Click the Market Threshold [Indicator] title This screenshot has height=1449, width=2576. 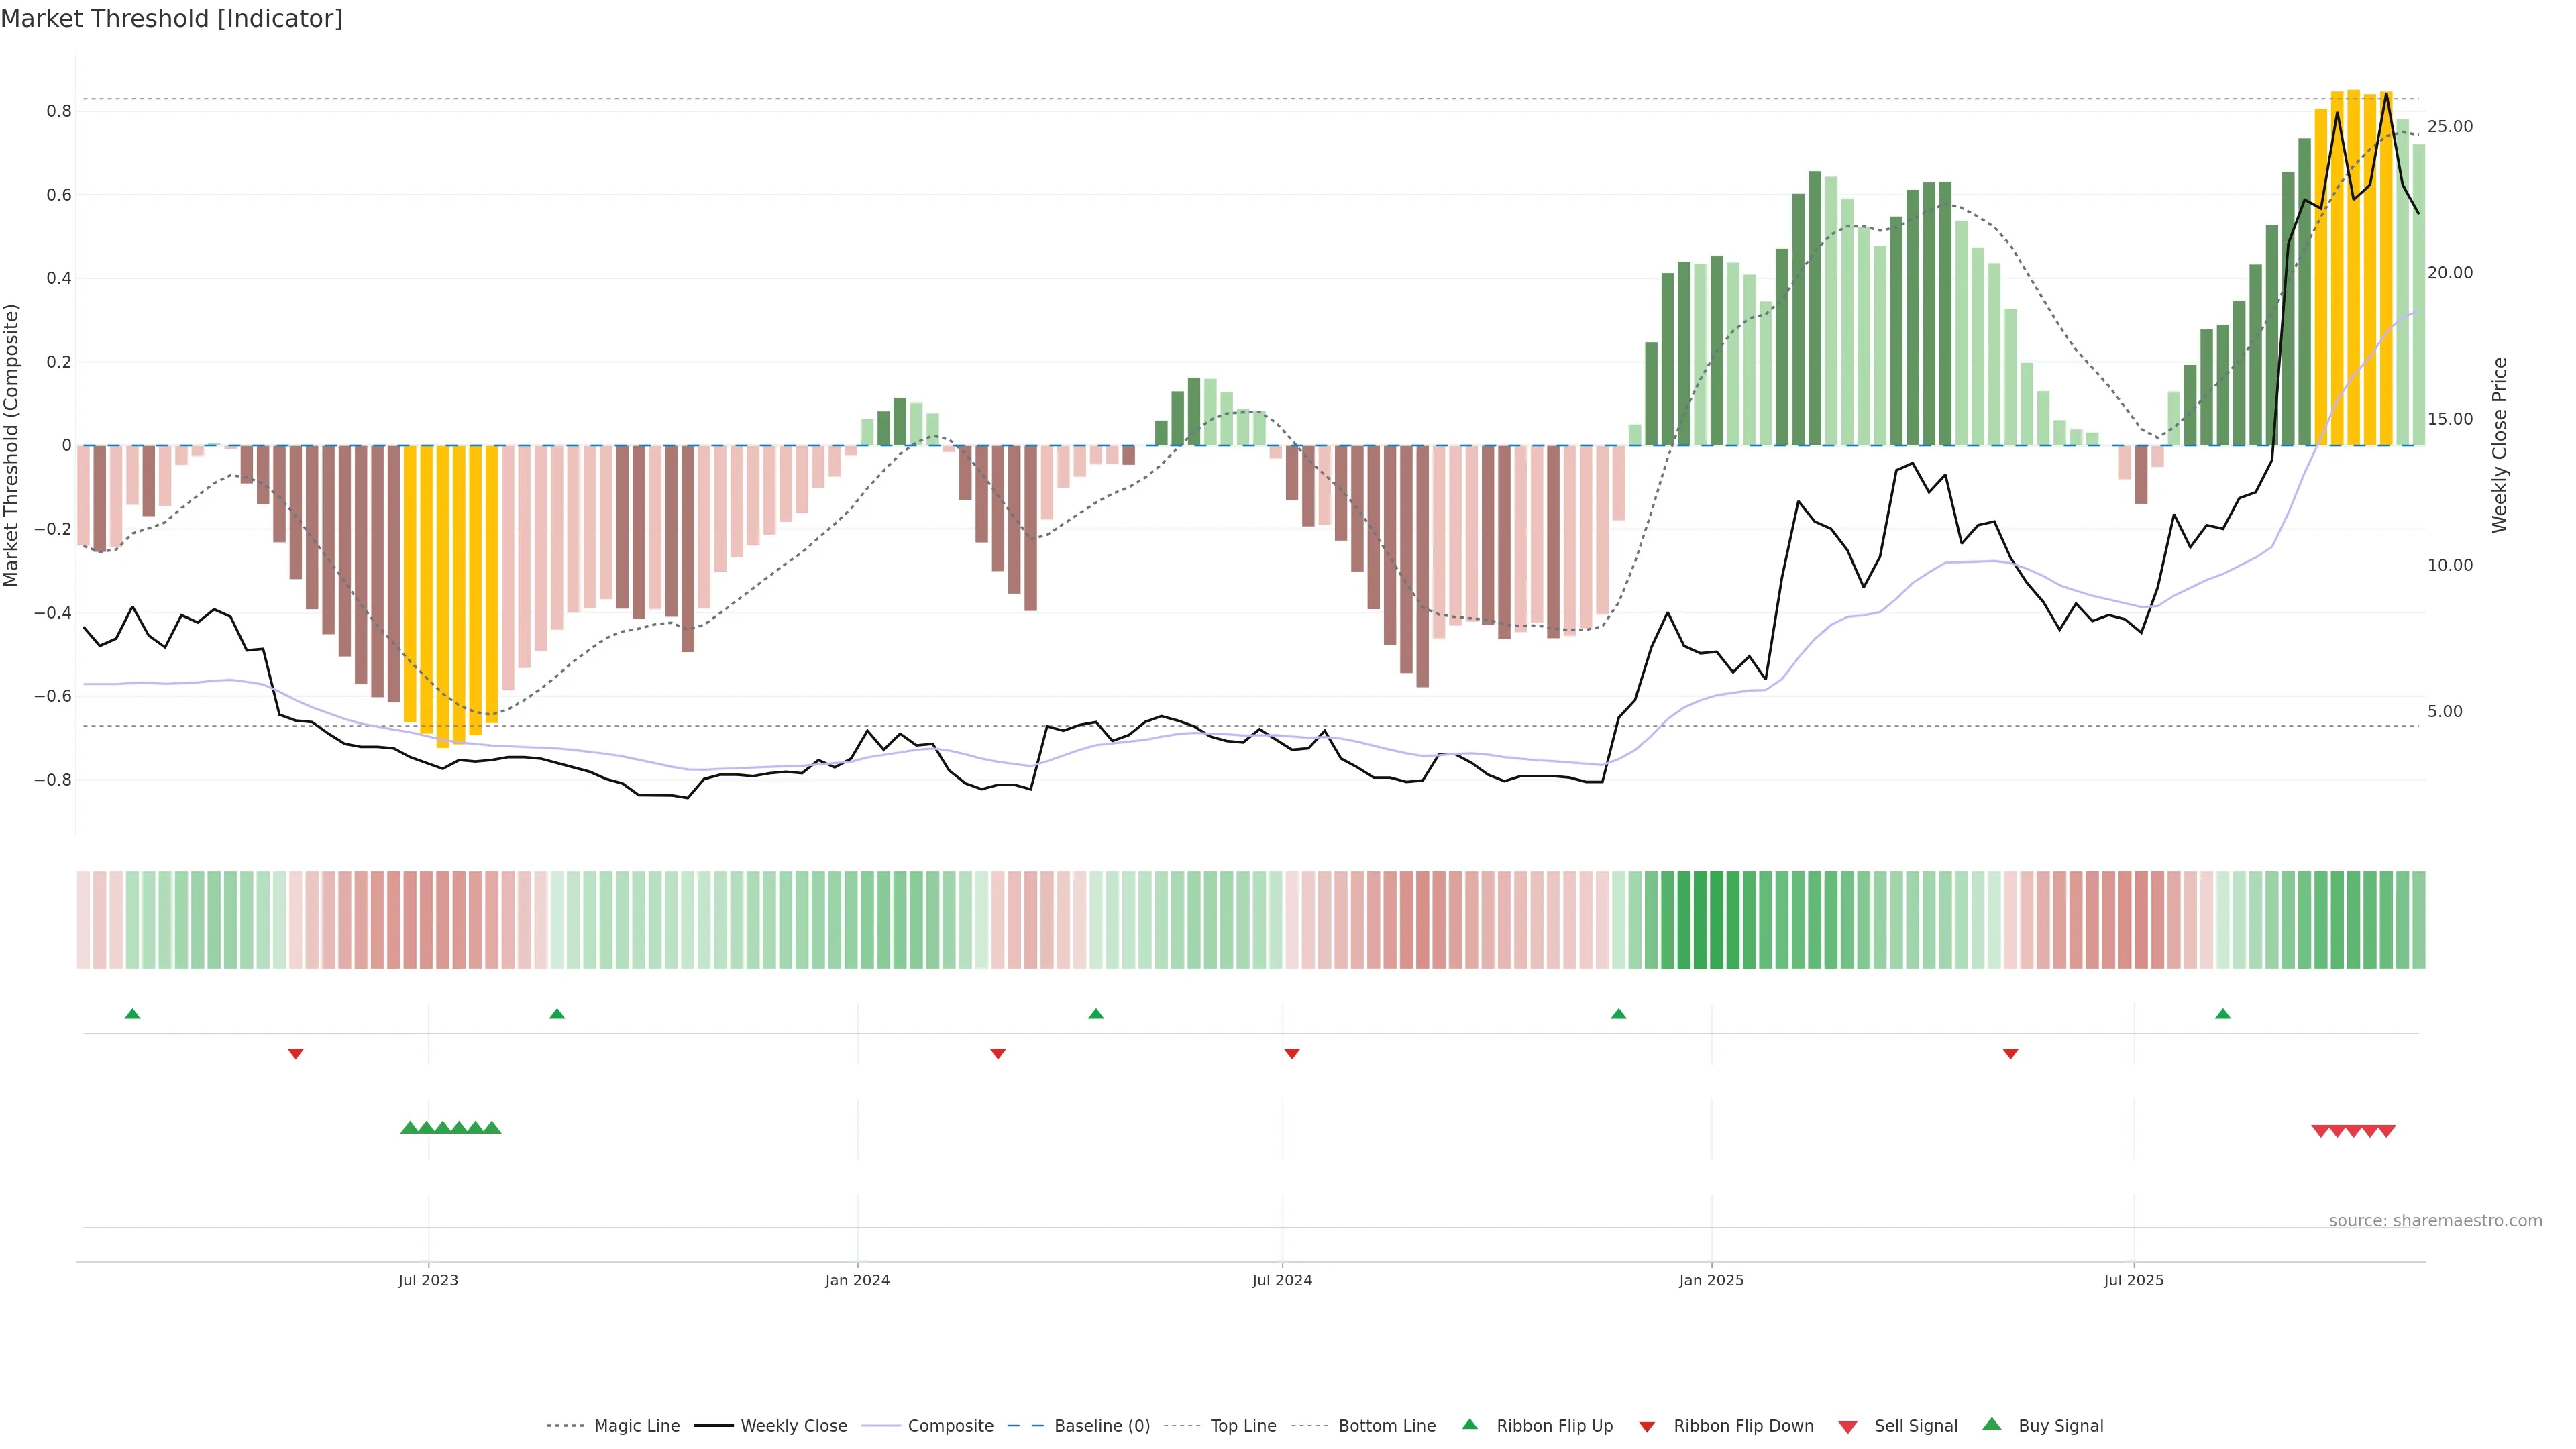click(171, 19)
